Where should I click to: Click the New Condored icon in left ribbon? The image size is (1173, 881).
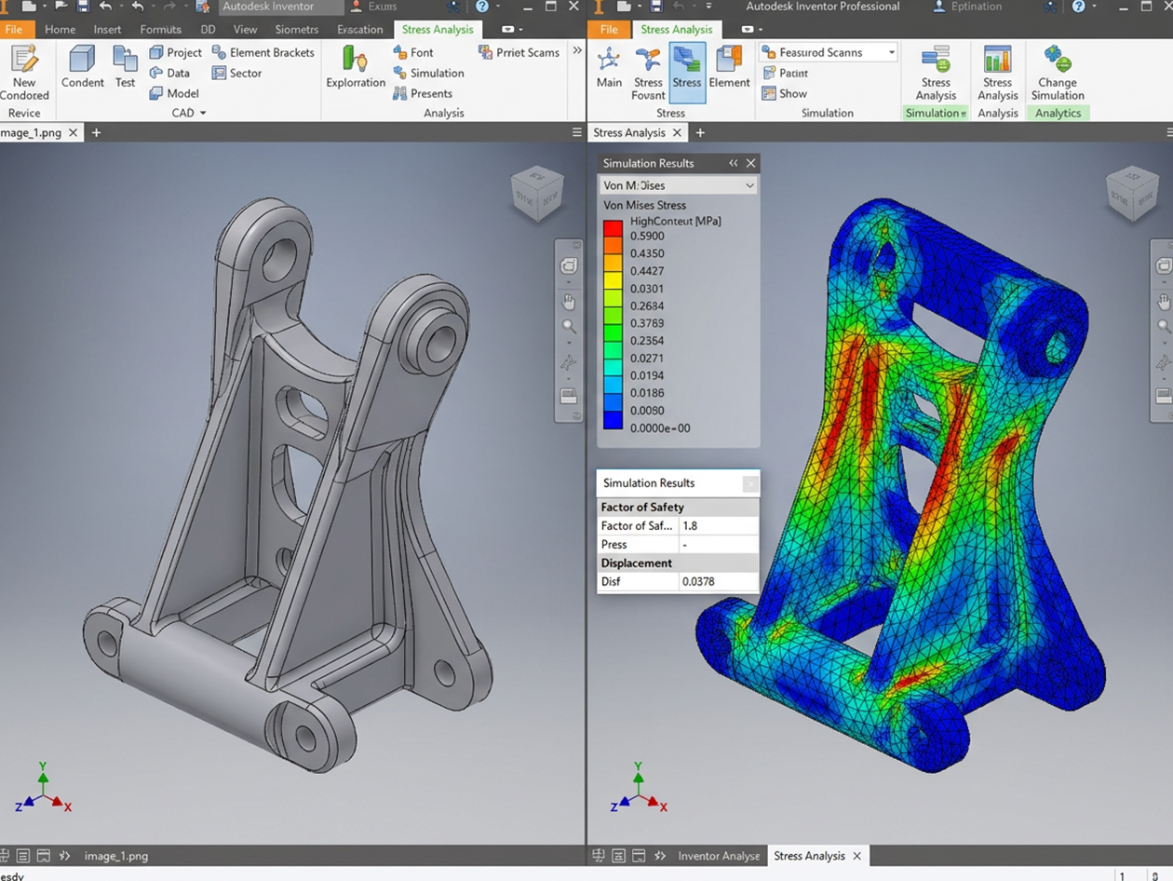pyautogui.click(x=24, y=58)
